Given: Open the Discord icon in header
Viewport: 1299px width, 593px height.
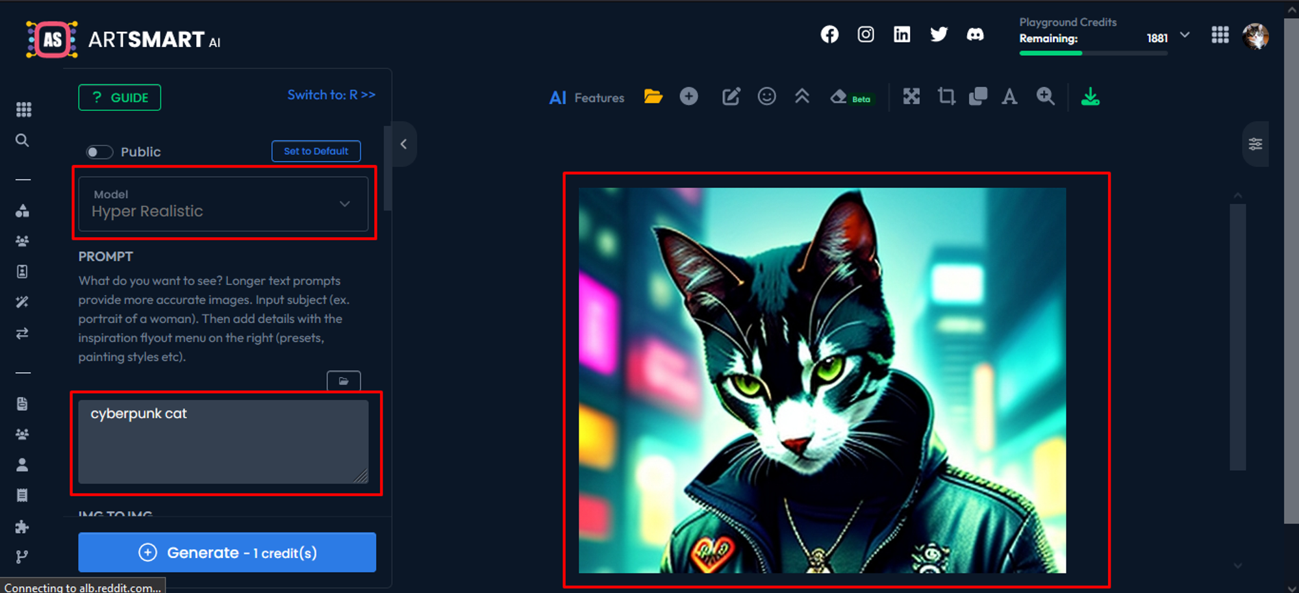Looking at the screenshot, I should click(x=975, y=34).
